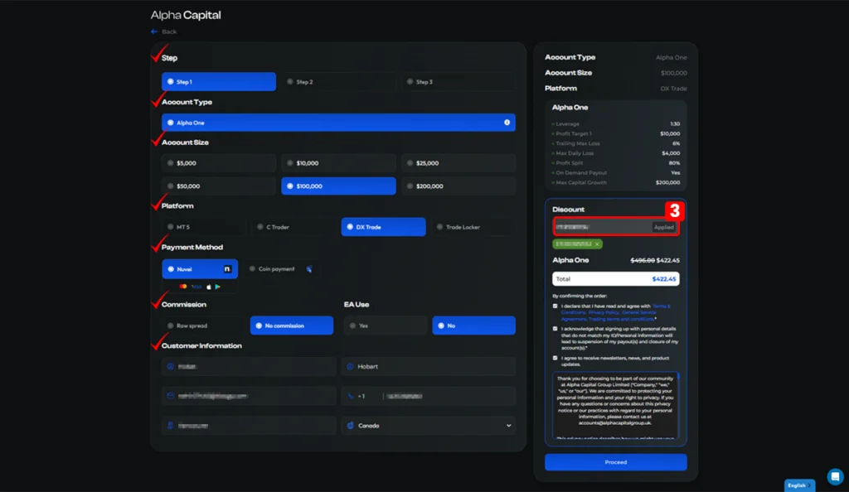The width and height of the screenshot is (849, 492).
Task: Click the Nuvei logo icon
Action: pos(227,268)
